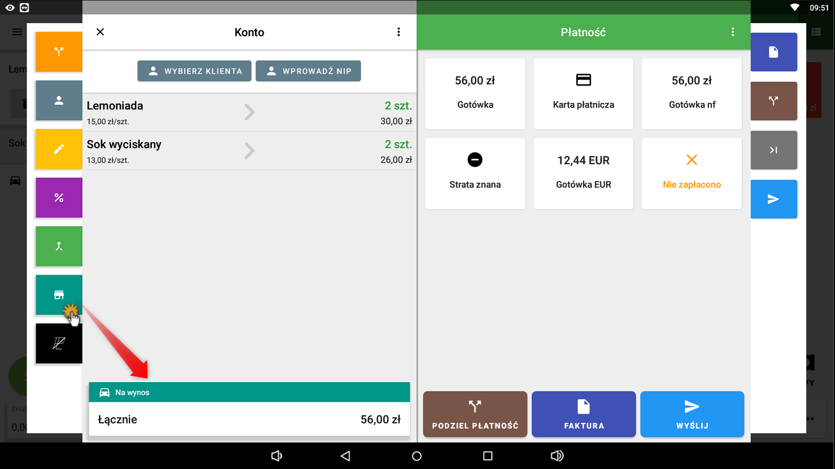Click the orange split bill icon tile

pyautogui.click(x=59, y=52)
